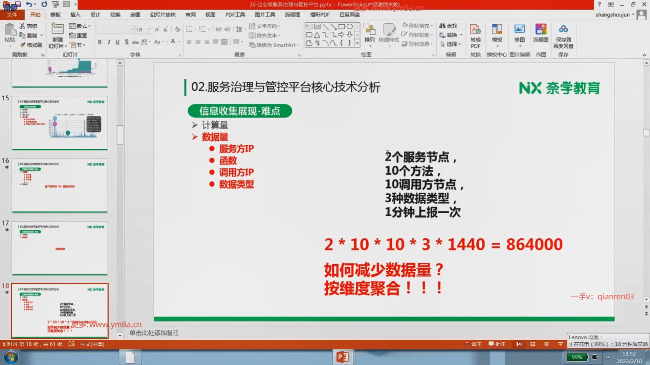Switch to the Insert ribbon tab
This screenshot has height=365, width=650.
75,15
